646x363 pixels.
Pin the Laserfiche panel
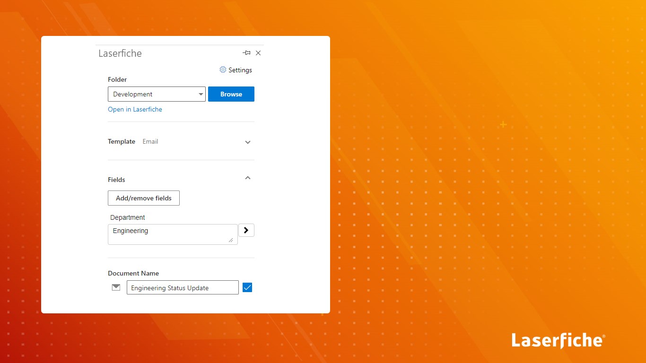(x=246, y=53)
